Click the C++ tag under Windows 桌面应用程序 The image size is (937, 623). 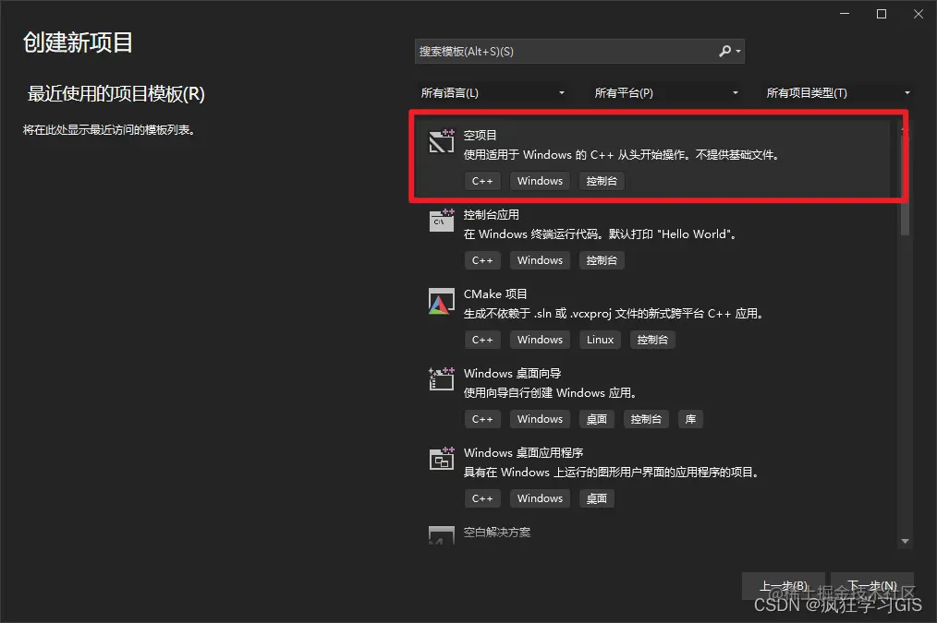(482, 498)
